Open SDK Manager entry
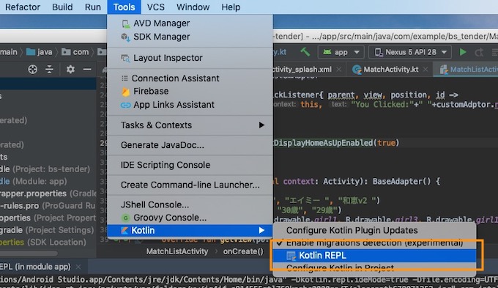 (x=190, y=37)
